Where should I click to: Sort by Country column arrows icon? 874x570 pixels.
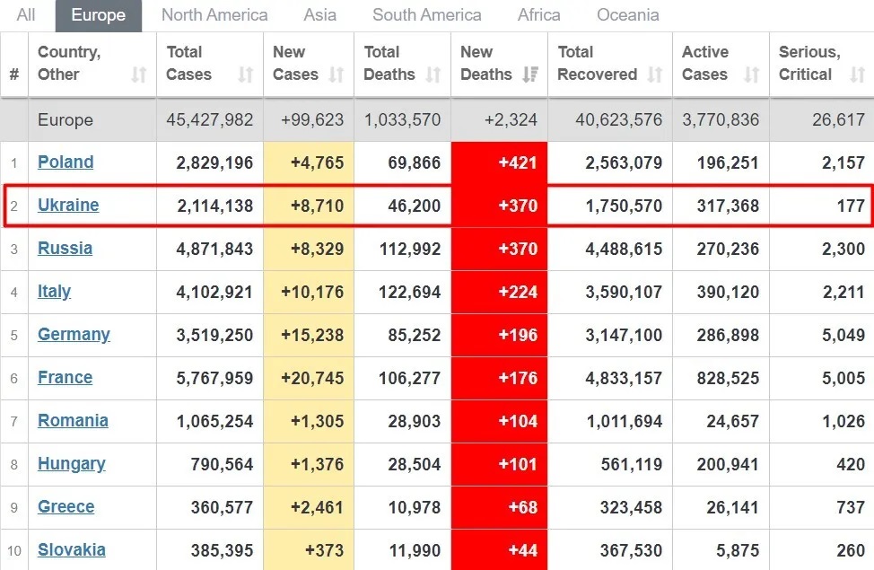pos(139,75)
